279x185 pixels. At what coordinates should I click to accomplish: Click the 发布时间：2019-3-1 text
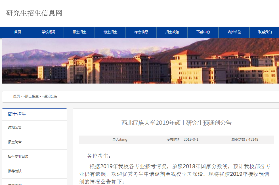[x=182, y=140]
